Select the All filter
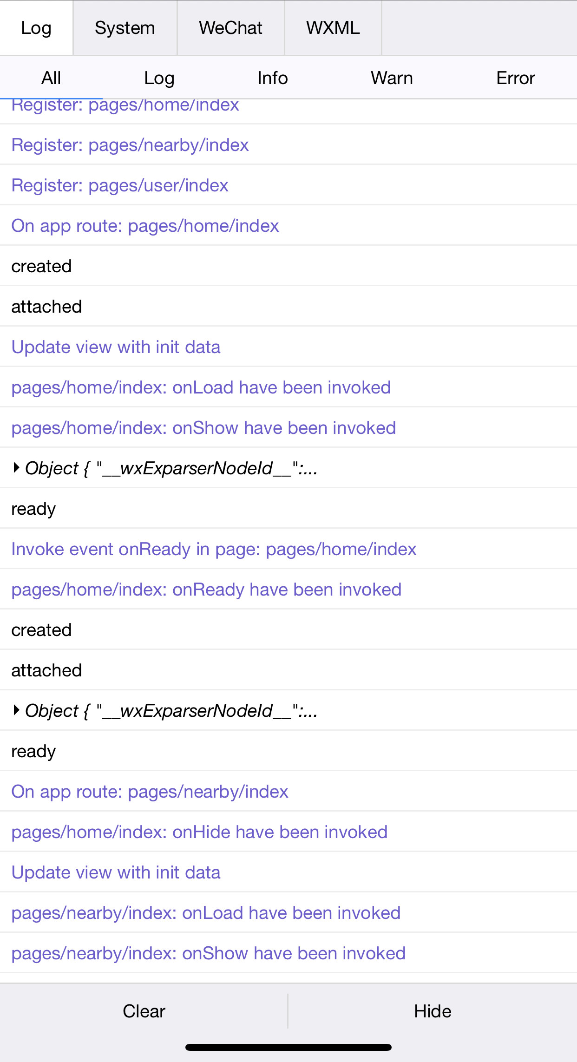The height and width of the screenshot is (1062, 577). click(51, 78)
